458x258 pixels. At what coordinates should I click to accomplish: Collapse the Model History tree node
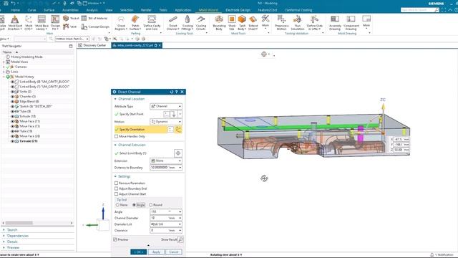4,77
